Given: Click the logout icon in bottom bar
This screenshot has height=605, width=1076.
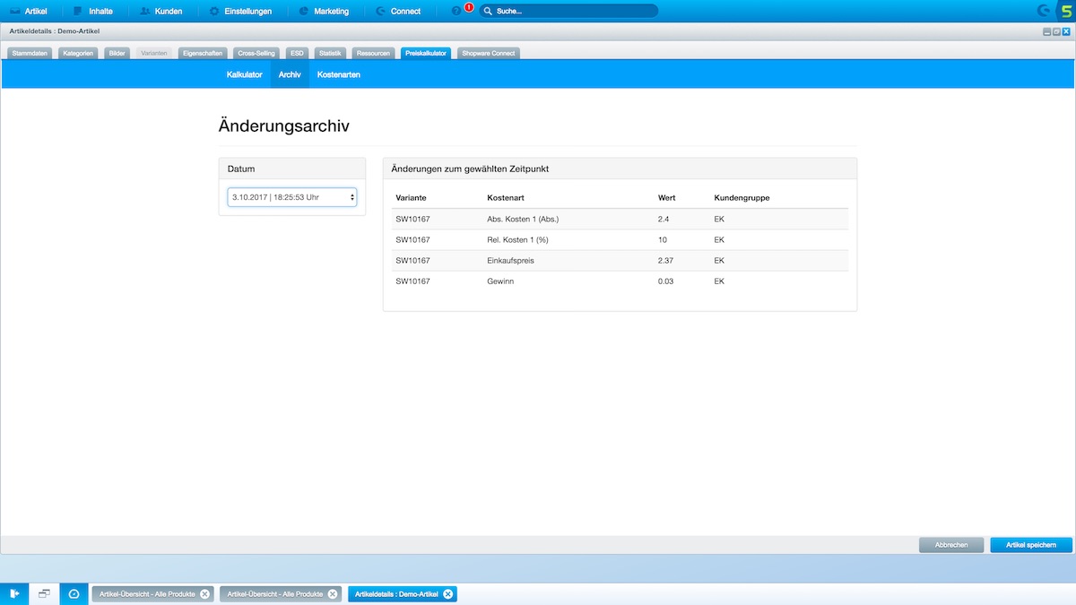Looking at the screenshot, I should click(x=14, y=593).
